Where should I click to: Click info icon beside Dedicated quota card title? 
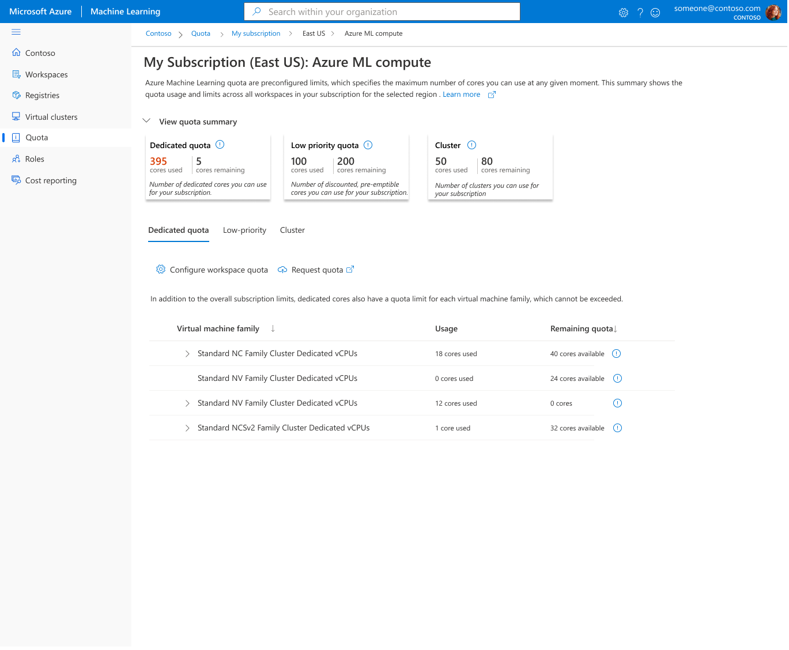(220, 145)
